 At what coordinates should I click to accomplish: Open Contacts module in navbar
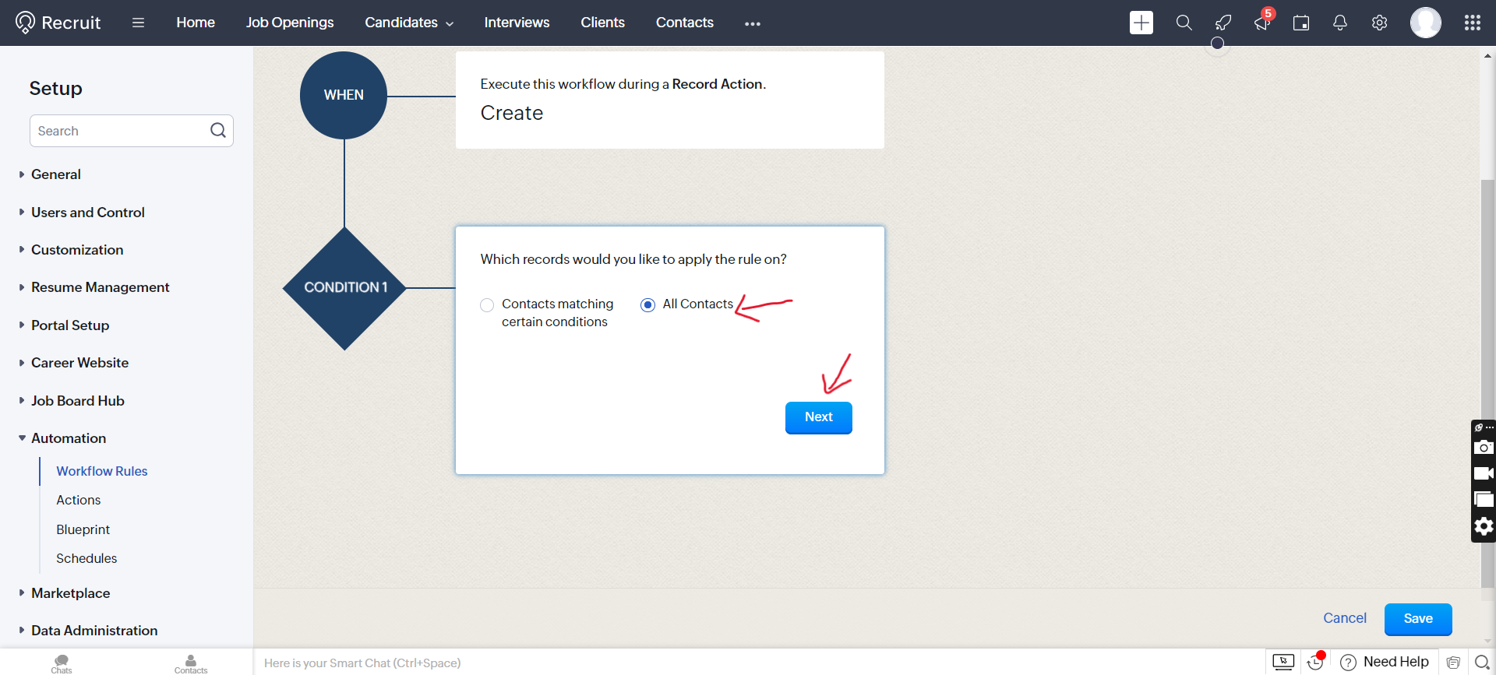(x=684, y=23)
